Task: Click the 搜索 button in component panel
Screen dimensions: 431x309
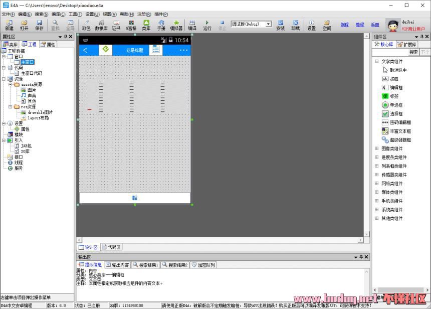Action: [413, 52]
